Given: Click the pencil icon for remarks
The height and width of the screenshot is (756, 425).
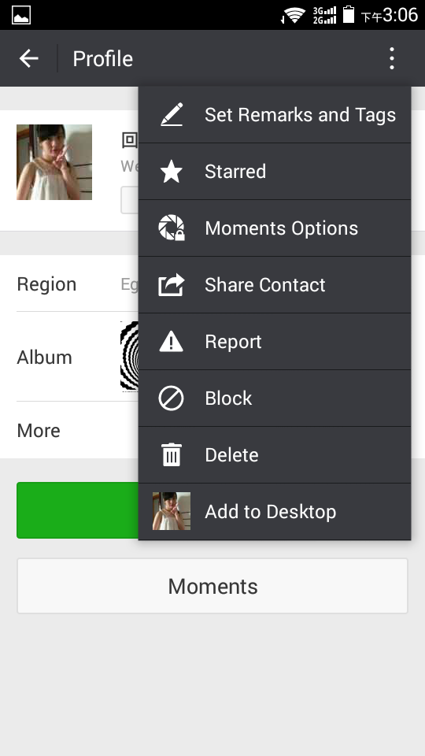Looking at the screenshot, I should (x=172, y=115).
